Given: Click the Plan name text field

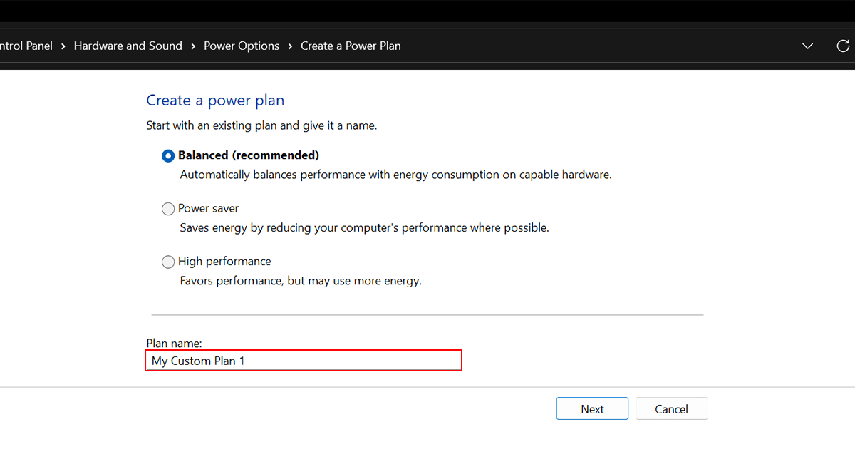Looking at the screenshot, I should pos(304,361).
